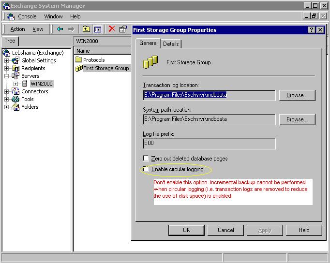The width and height of the screenshot is (330, 263).
Task: Click the Back arrow toolbar icon
Action: (x=60, y=29)
